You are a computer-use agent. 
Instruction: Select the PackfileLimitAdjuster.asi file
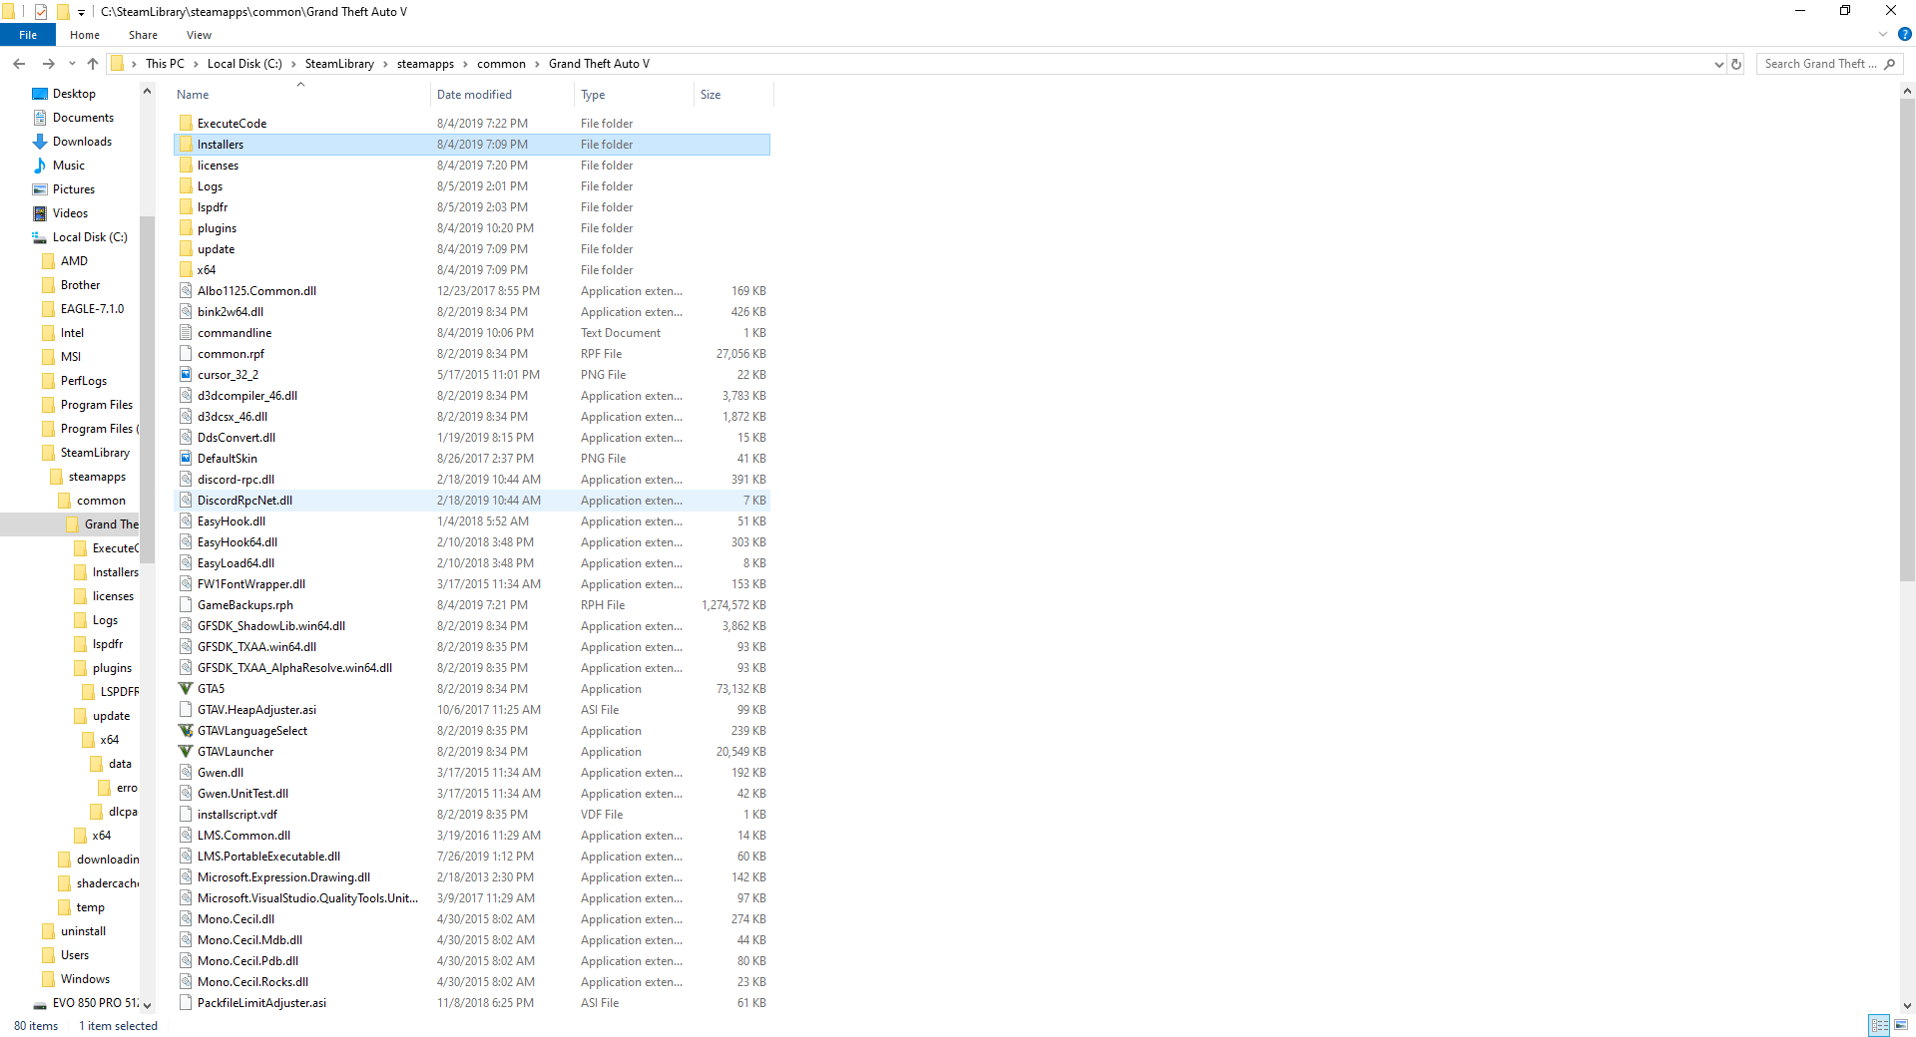(x=472, y=1003)
